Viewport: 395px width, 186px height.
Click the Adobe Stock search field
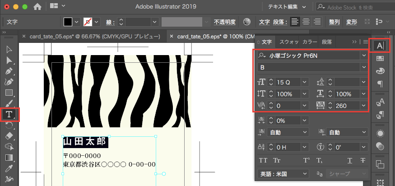(x=355, y=7)
